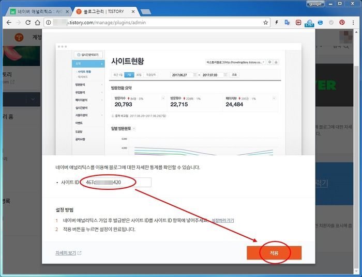Click the grey checkmark extension icon
Viewport: 362px width, 277px height.
pyautogui.click(x=331, y=23)
